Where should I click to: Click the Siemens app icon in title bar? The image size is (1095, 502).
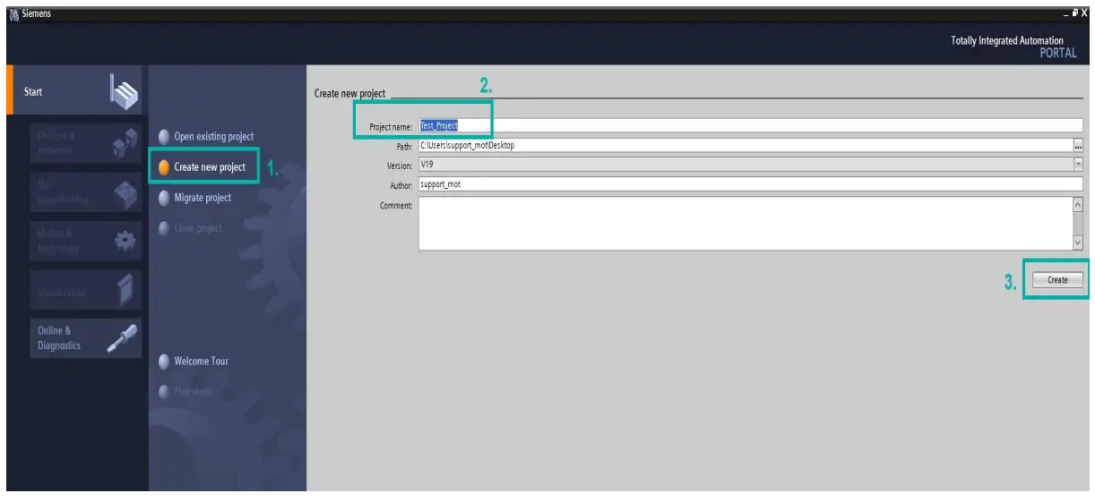pyautogui.click(x=13, y=13)
